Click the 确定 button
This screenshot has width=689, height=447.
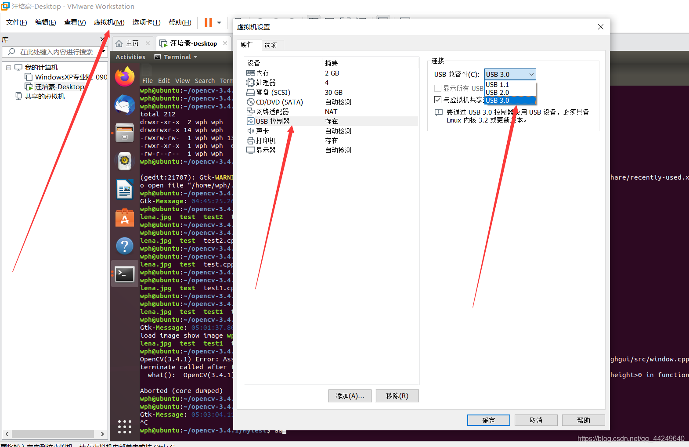click(489, 420)
